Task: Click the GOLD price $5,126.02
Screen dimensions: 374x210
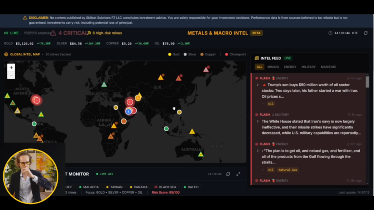Action: (24, 44)
